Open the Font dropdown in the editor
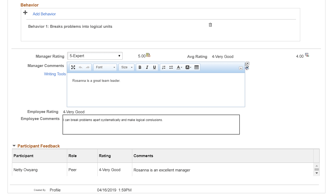This screenshot has width=327, height=194. click(x=105, y=67)
